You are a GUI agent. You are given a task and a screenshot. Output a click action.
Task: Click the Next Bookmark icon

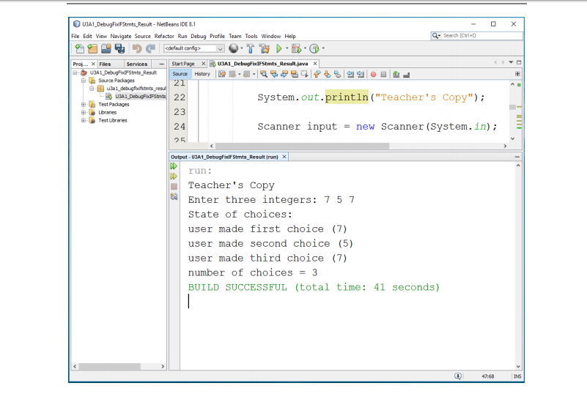327,74
